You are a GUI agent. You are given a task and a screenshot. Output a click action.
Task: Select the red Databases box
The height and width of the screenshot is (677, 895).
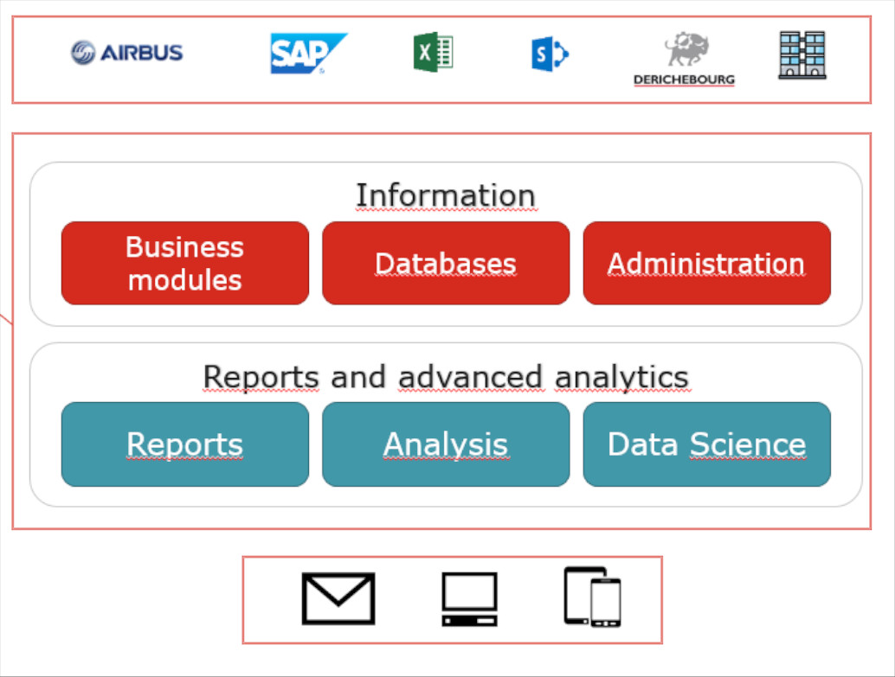pyautogui.click(x=446, y=264)
